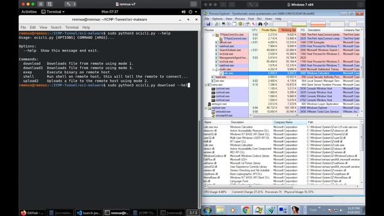This screenshot has width=384, height=216.
Task: Click the Properties toolbar icon in Process Explorer
Action: (247, 24)
